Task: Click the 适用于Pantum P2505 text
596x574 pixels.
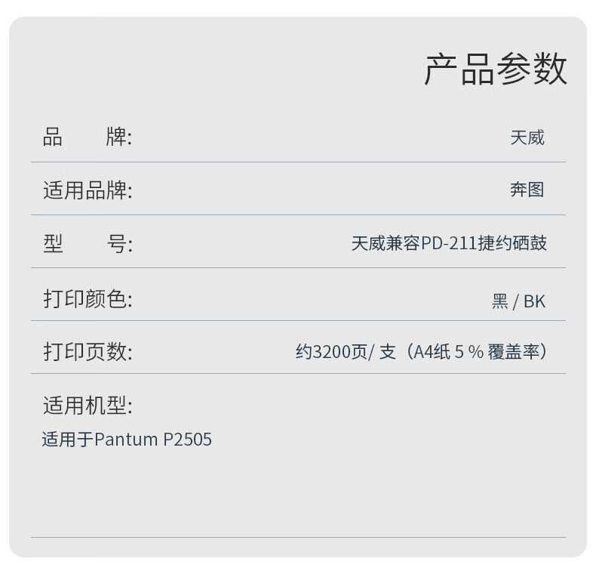Action: pos(127,440)
